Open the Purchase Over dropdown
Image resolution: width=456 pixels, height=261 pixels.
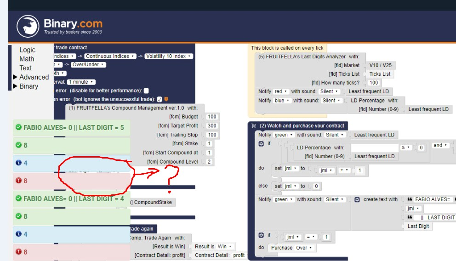(x=304, y=248)
